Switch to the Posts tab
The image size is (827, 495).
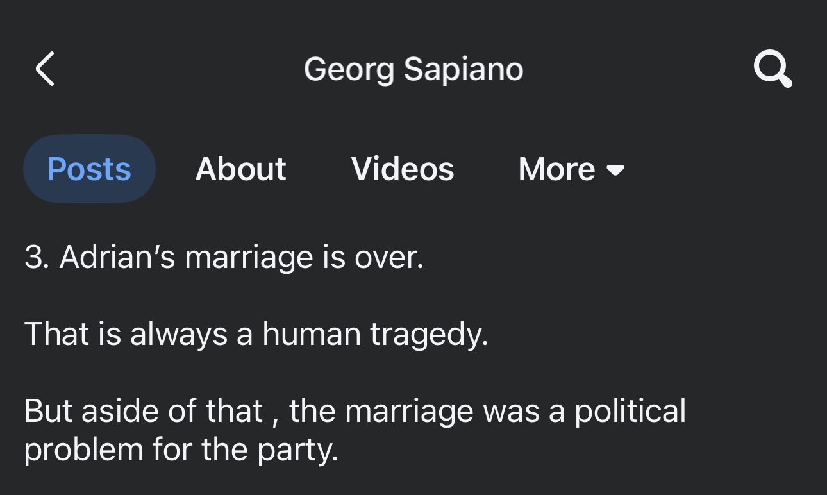89,169
